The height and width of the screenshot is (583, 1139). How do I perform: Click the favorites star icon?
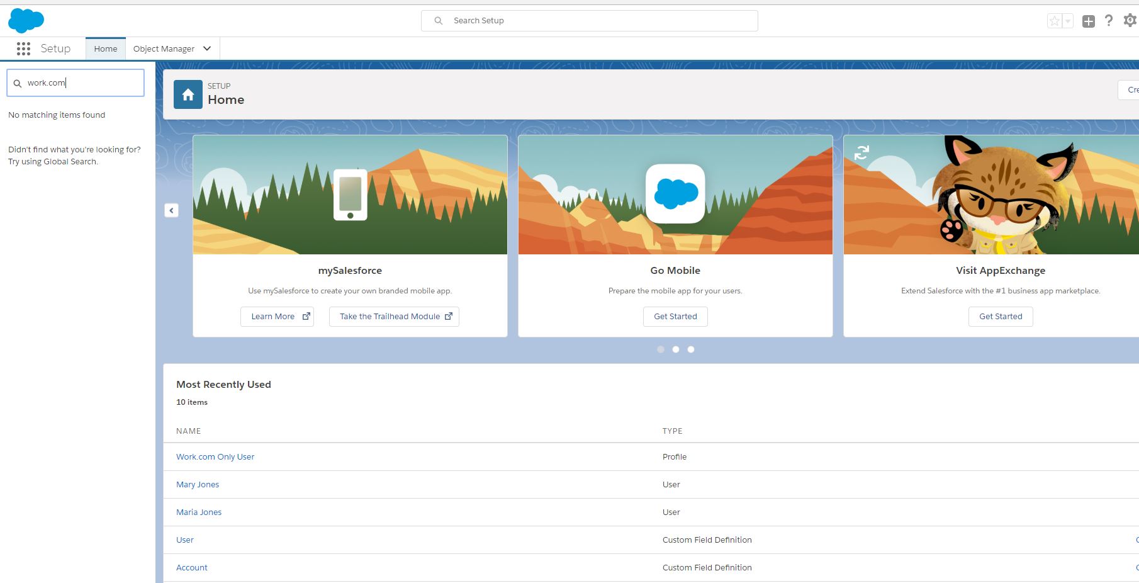[x=1055, y=21]
